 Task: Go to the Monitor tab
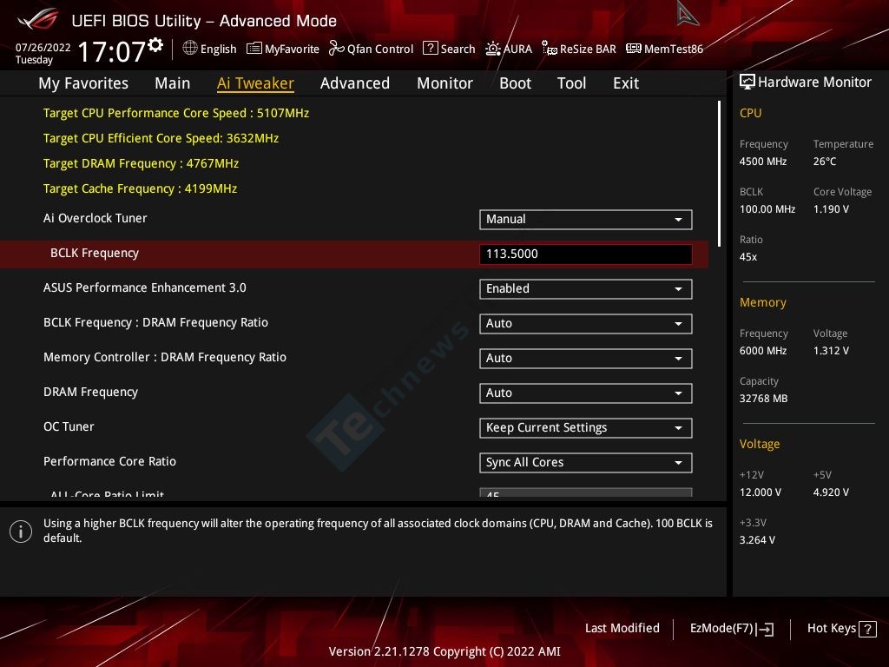click(x=445, y=83)
